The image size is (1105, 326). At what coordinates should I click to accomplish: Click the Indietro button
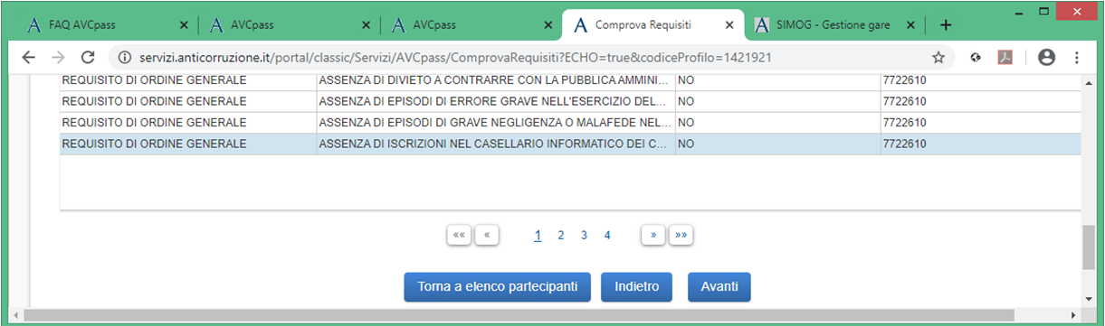pos(636,286)
